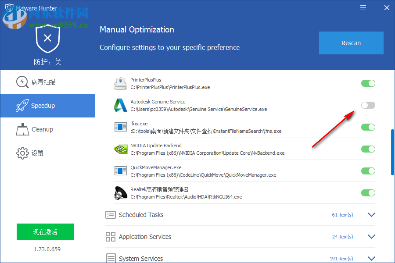This screenshot has width=395, height=263.
Task: Expand the Scheduled Tasks section
Action: [371, 215]
